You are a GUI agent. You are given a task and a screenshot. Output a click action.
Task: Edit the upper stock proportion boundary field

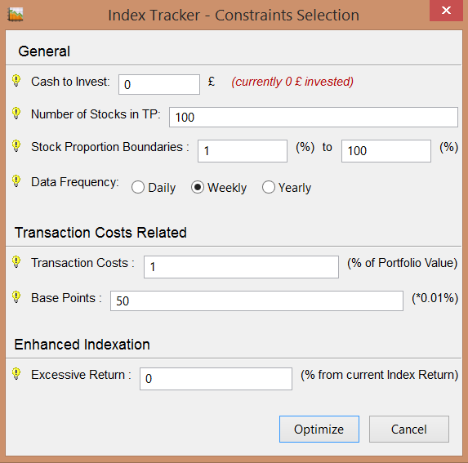coord(386,151)
